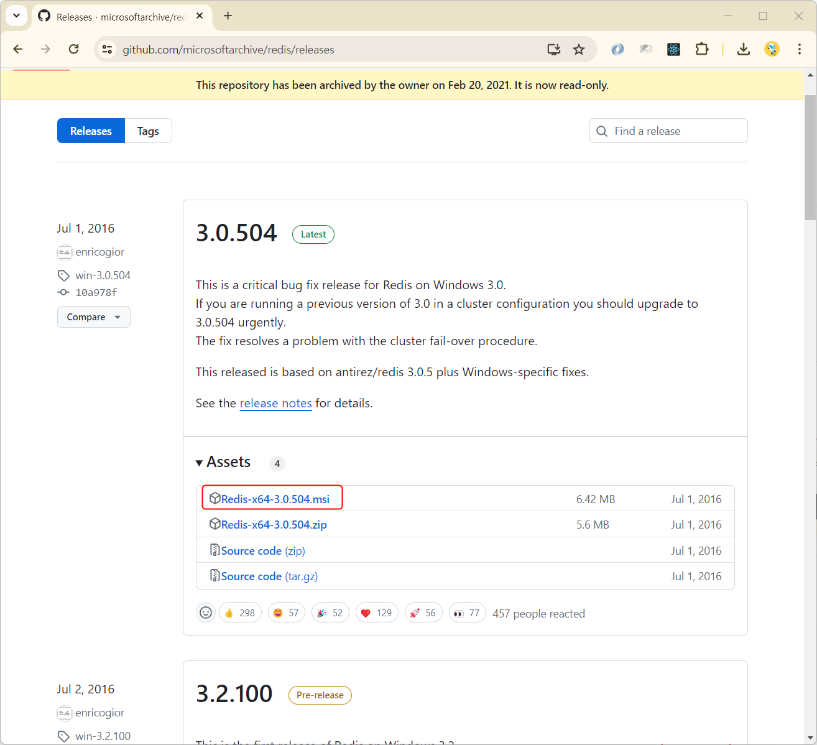Download Source code (zip)
This screenshot has height=745, width=817.
coord(263,550)
